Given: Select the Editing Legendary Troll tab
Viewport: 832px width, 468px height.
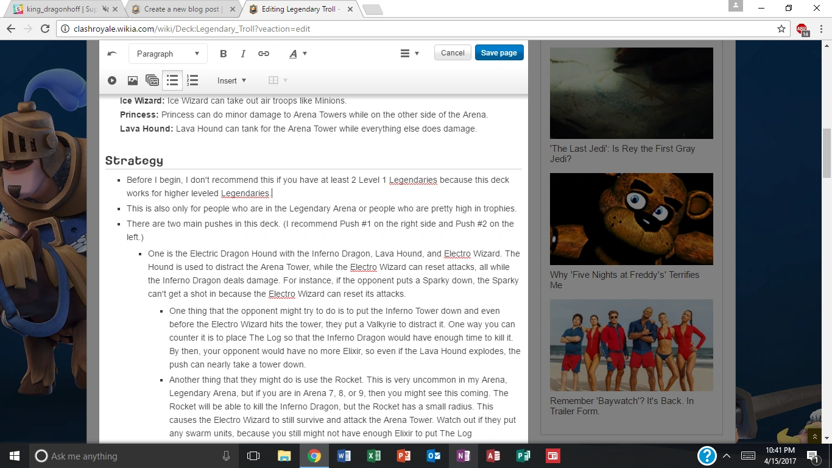Looking at the screenshot, I should point(300,9).
